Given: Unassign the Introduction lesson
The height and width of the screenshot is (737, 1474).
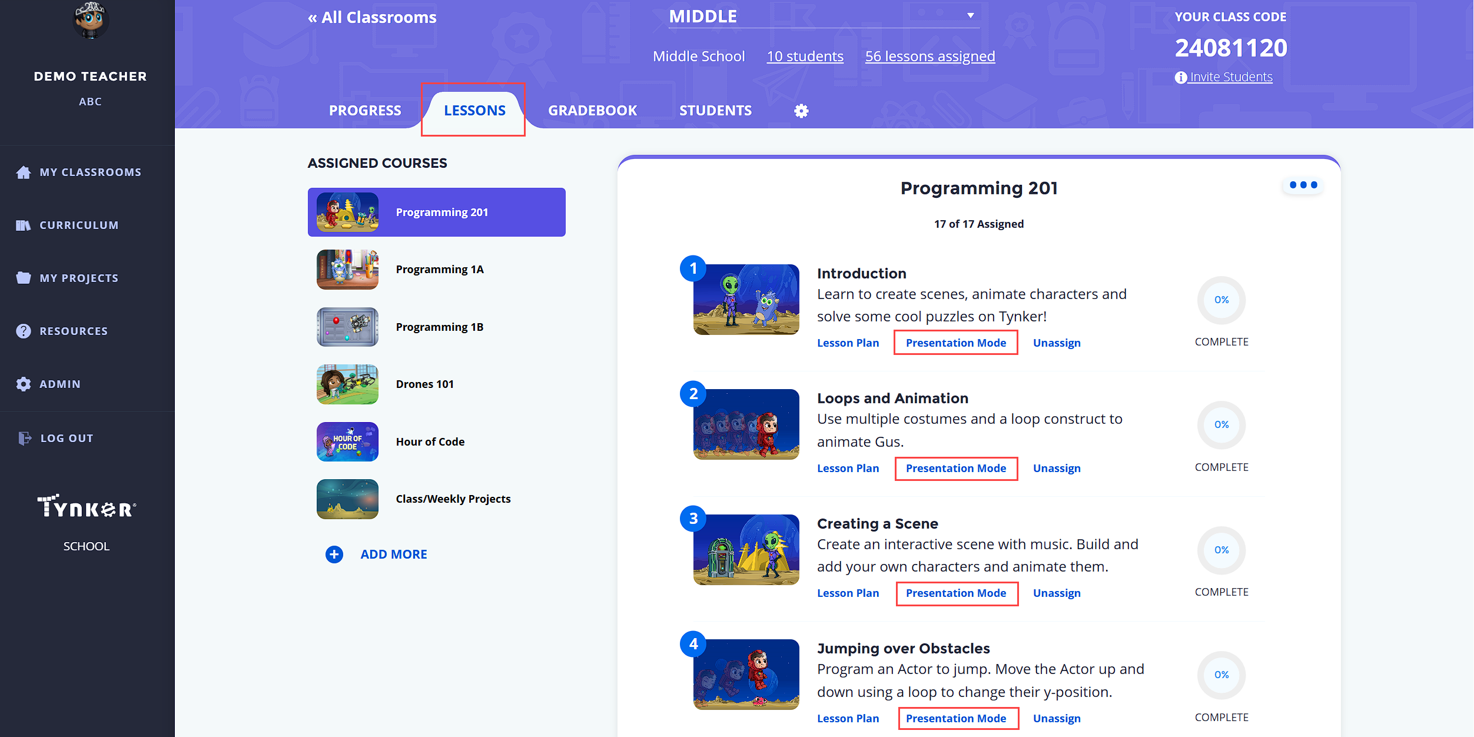Looking at the screenshot, I should [1057, 343].
